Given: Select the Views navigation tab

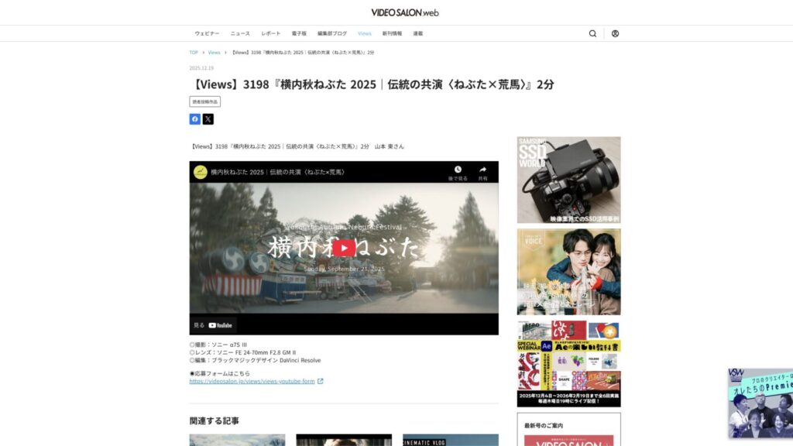Looking at the screenshot, I should (x=365, y=33).
